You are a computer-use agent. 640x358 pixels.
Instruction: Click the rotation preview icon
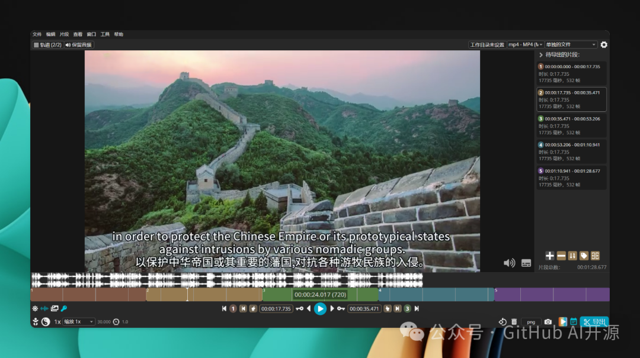503,322
